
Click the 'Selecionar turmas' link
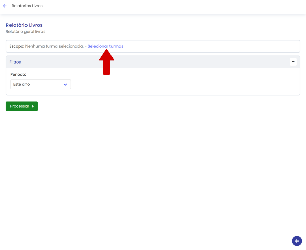[105, 46]
